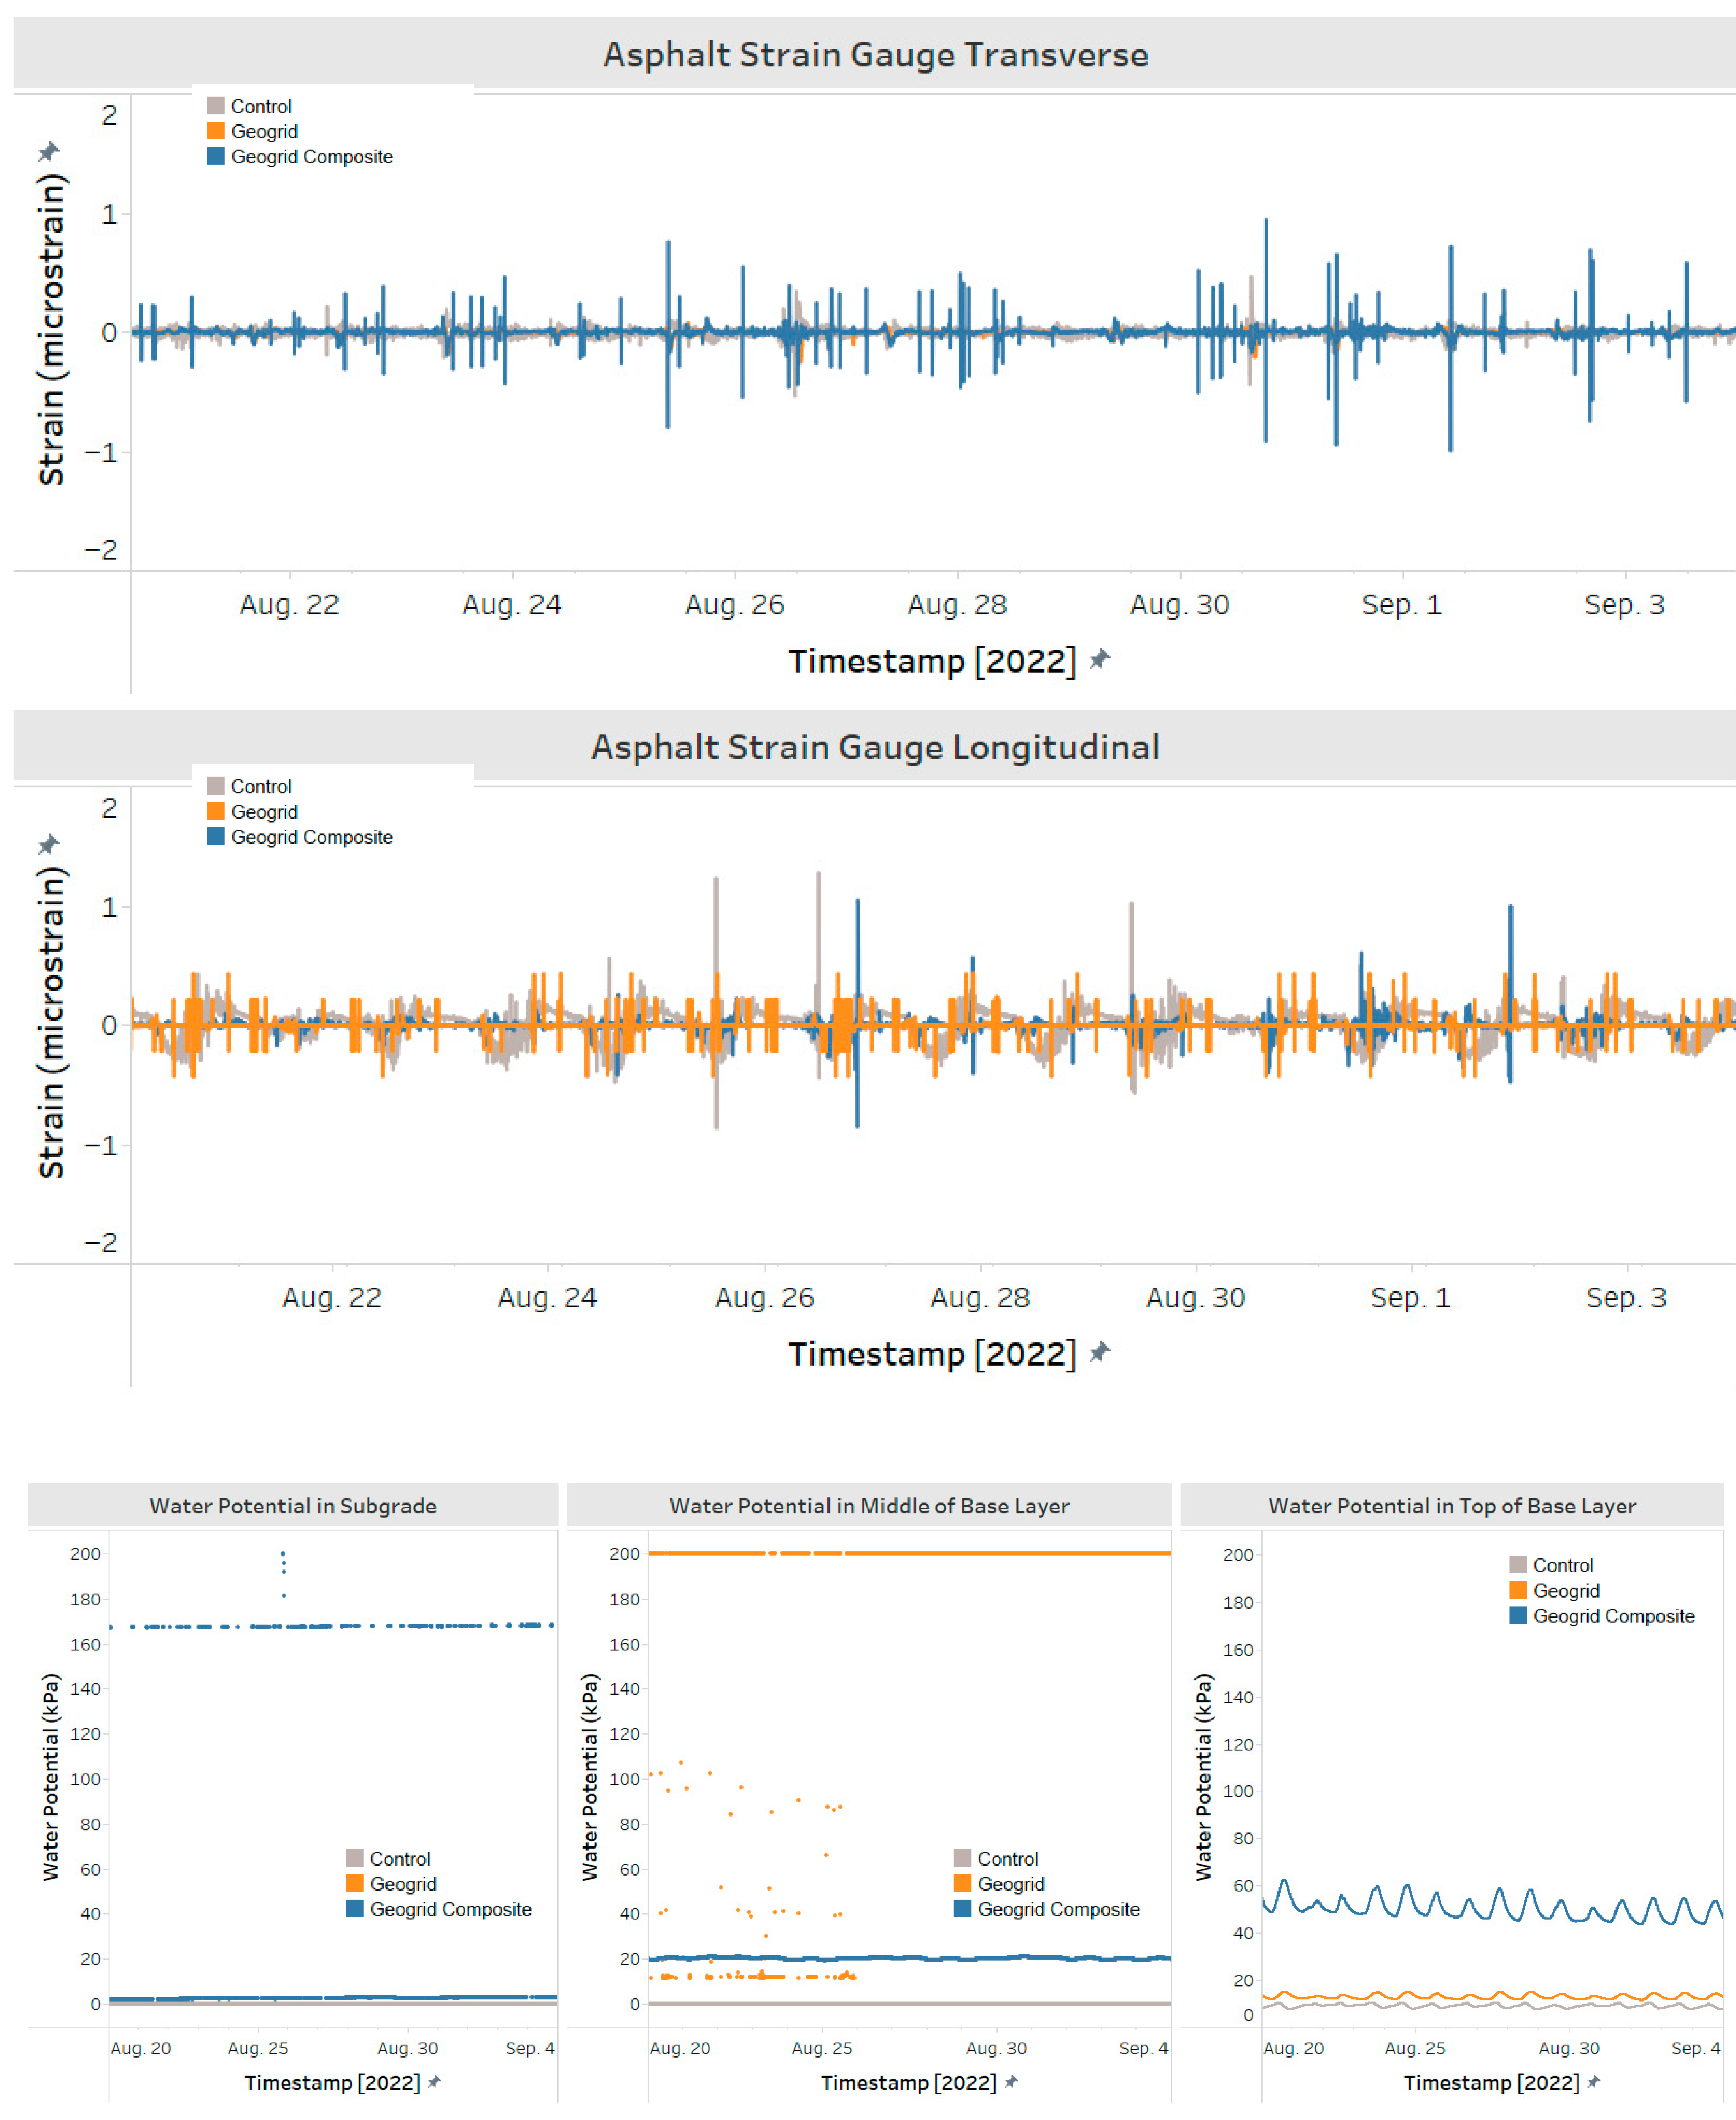Click pin icon on Transverse strain axis

(x=48, y=152)
